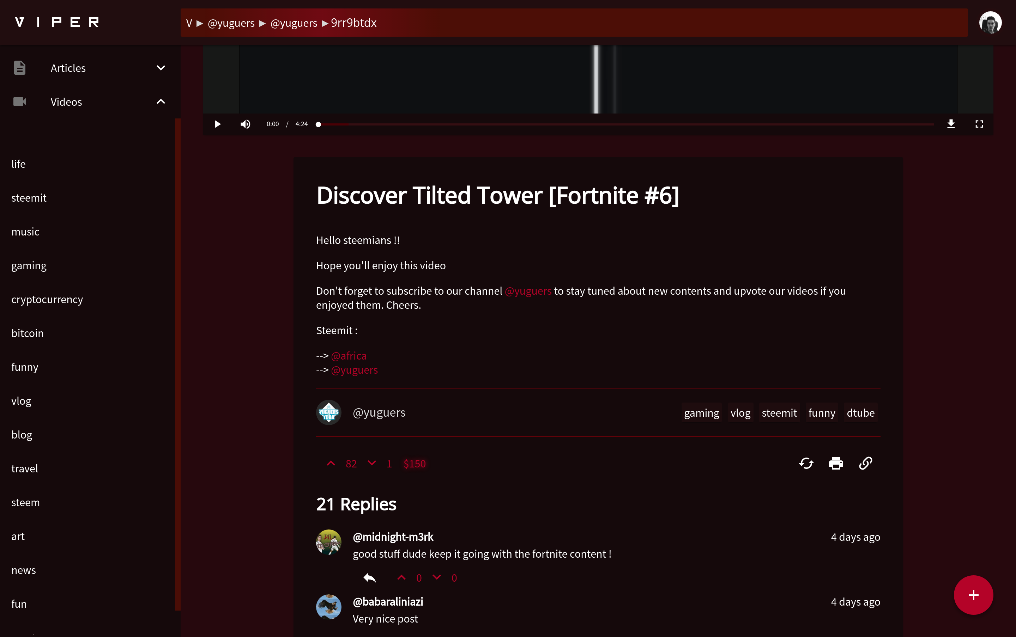Viewport: 1016px width, 637px height.
Task: Open the blog category in sidebar
Action: point(22,435)
